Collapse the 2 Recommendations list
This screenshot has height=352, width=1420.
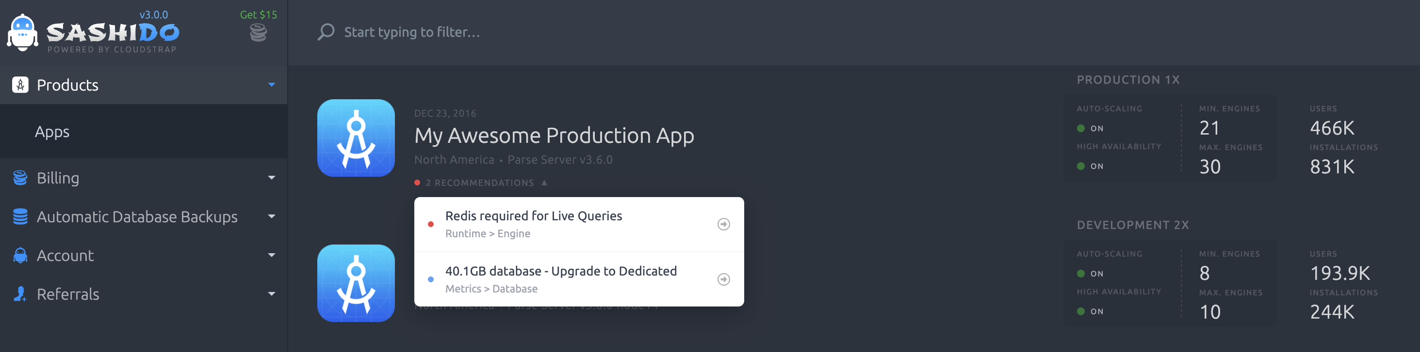point(544,183)
